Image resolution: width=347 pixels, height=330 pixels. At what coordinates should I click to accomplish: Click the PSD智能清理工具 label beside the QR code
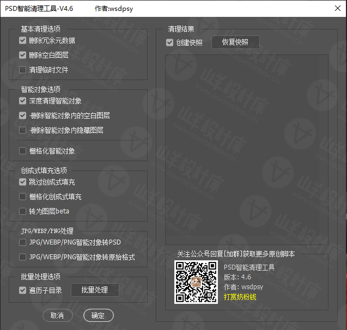coord(249,267)
